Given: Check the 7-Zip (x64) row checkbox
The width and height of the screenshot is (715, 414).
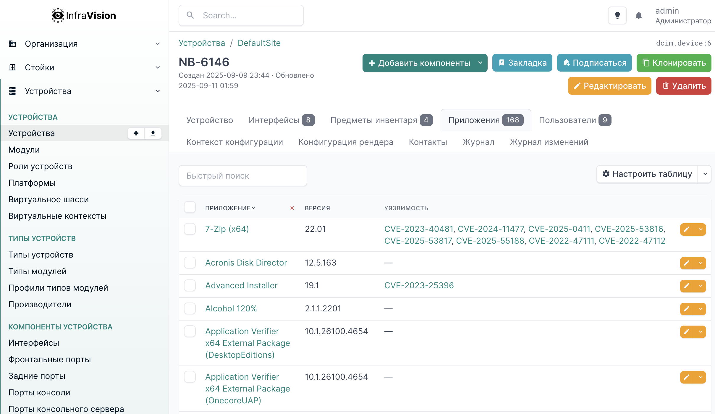Looking at the screenshot, I should coord(190,229).
